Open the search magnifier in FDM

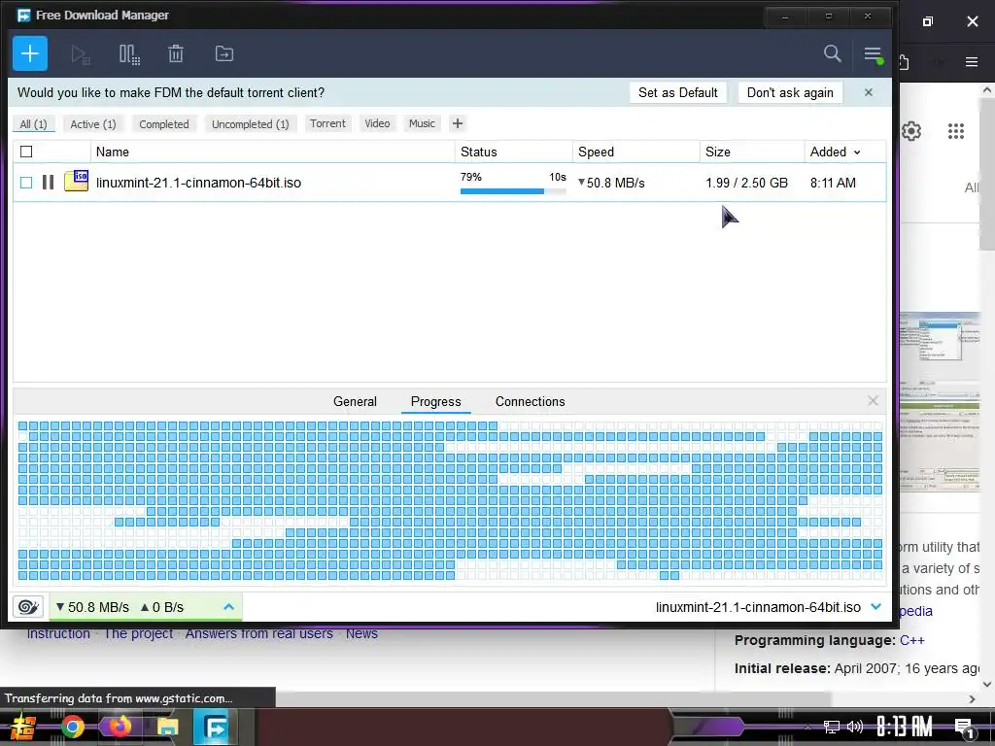pos(832,54)
